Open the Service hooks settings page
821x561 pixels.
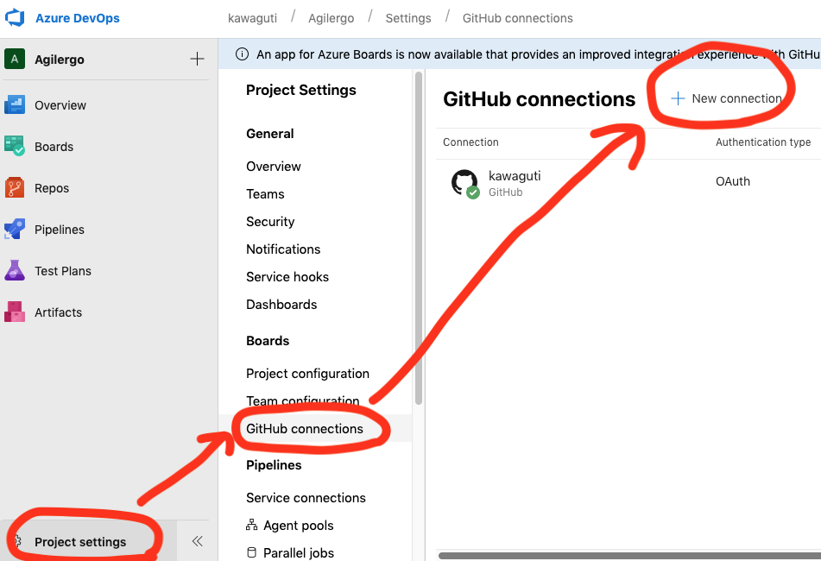(x=287, y=277)
